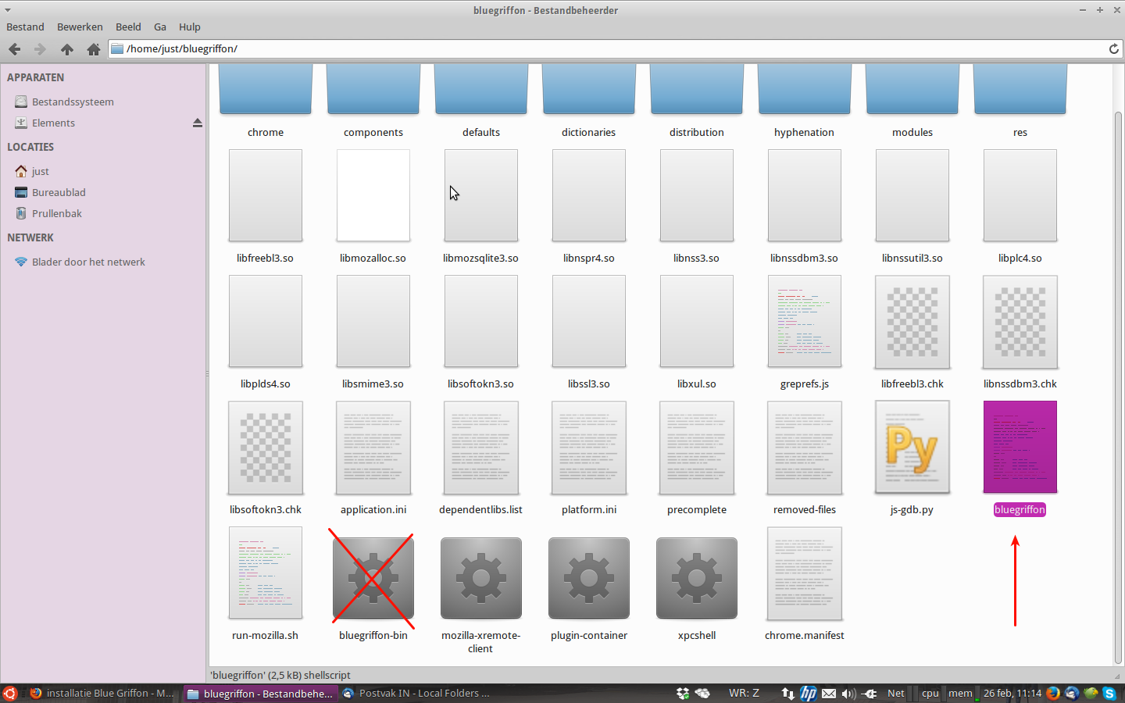Open the Hulp menu
This screenshot has height=703, width=1125.
click(190, 27)
